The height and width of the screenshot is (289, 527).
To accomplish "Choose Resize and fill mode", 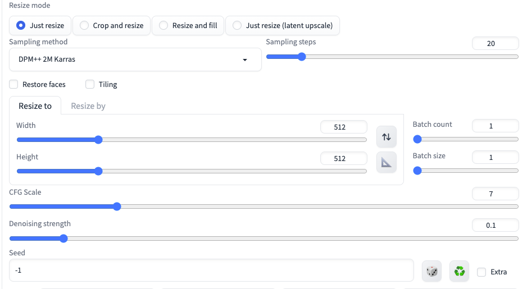I will click(188, 25).
